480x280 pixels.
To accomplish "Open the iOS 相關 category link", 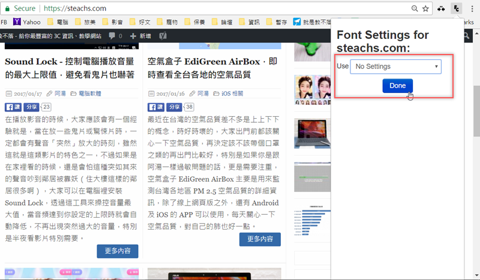I will click(x=232, y=94).
